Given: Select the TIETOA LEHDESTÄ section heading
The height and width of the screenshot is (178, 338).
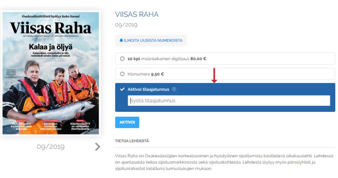Looking at the screenshot, I should point(132,141).
